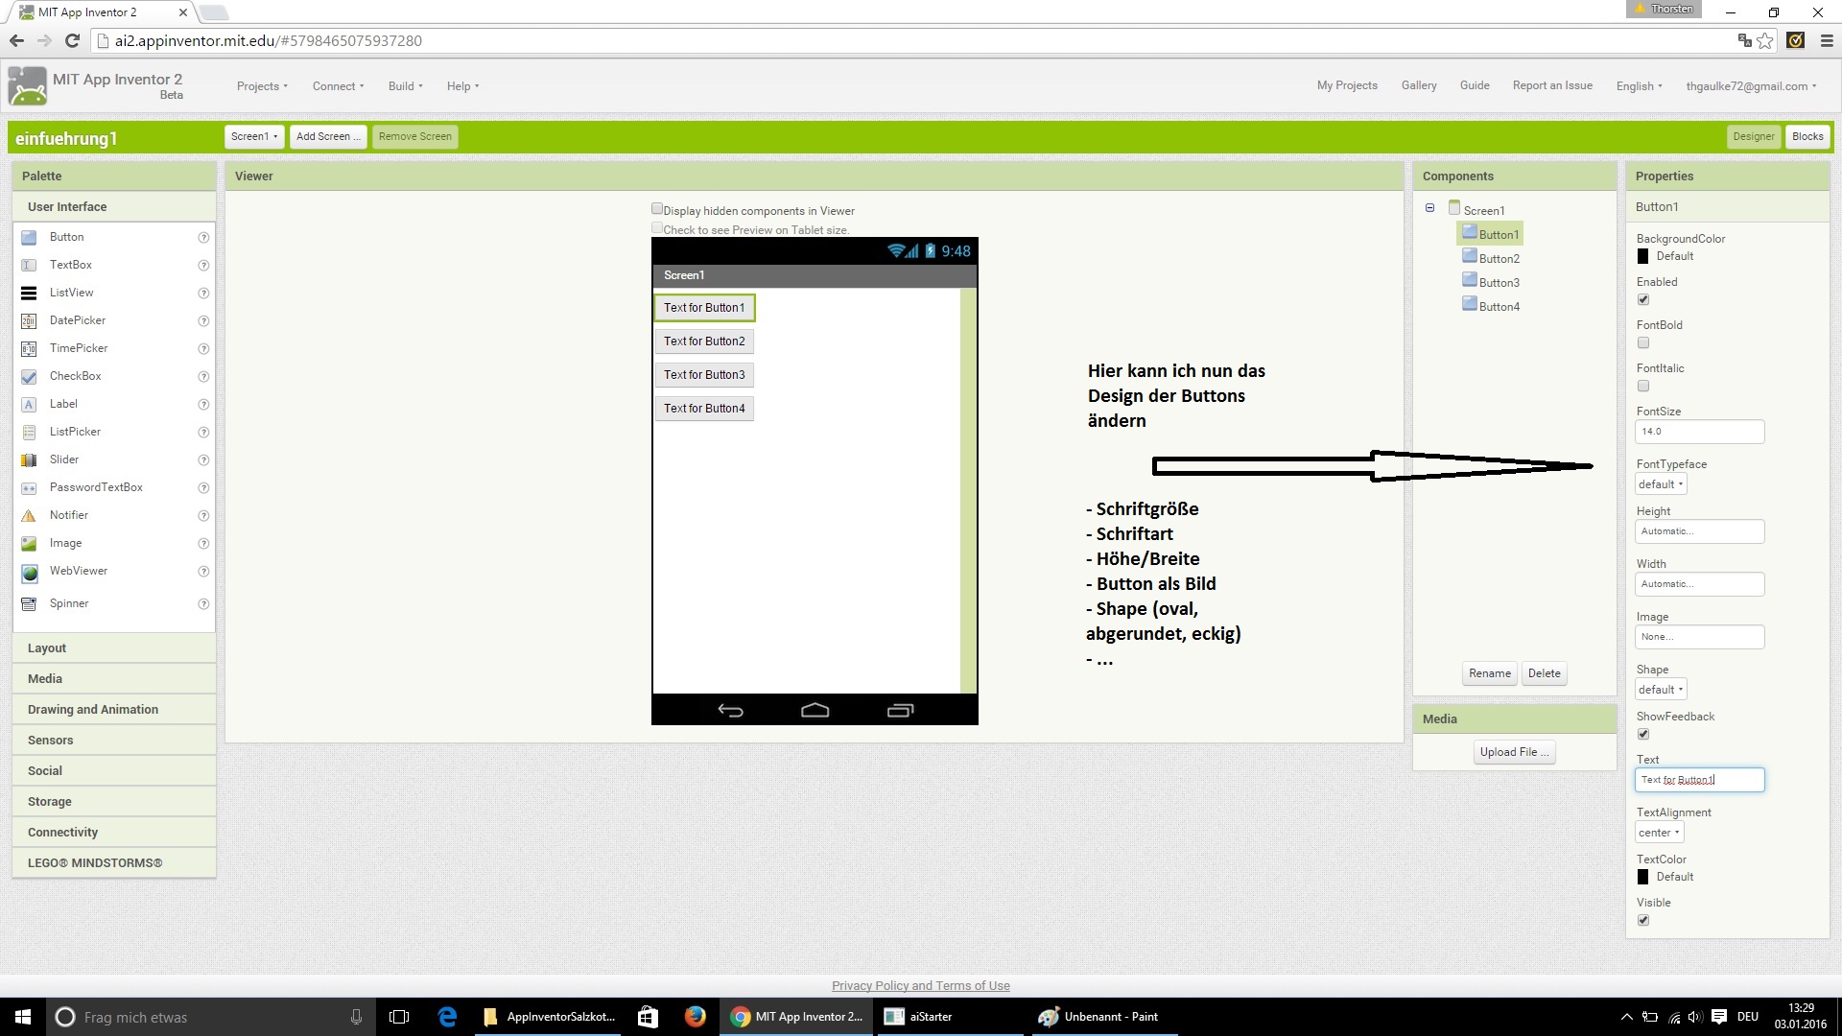Click the phone recent apps icon
1842x1036 pixels.
pos(900,710)
